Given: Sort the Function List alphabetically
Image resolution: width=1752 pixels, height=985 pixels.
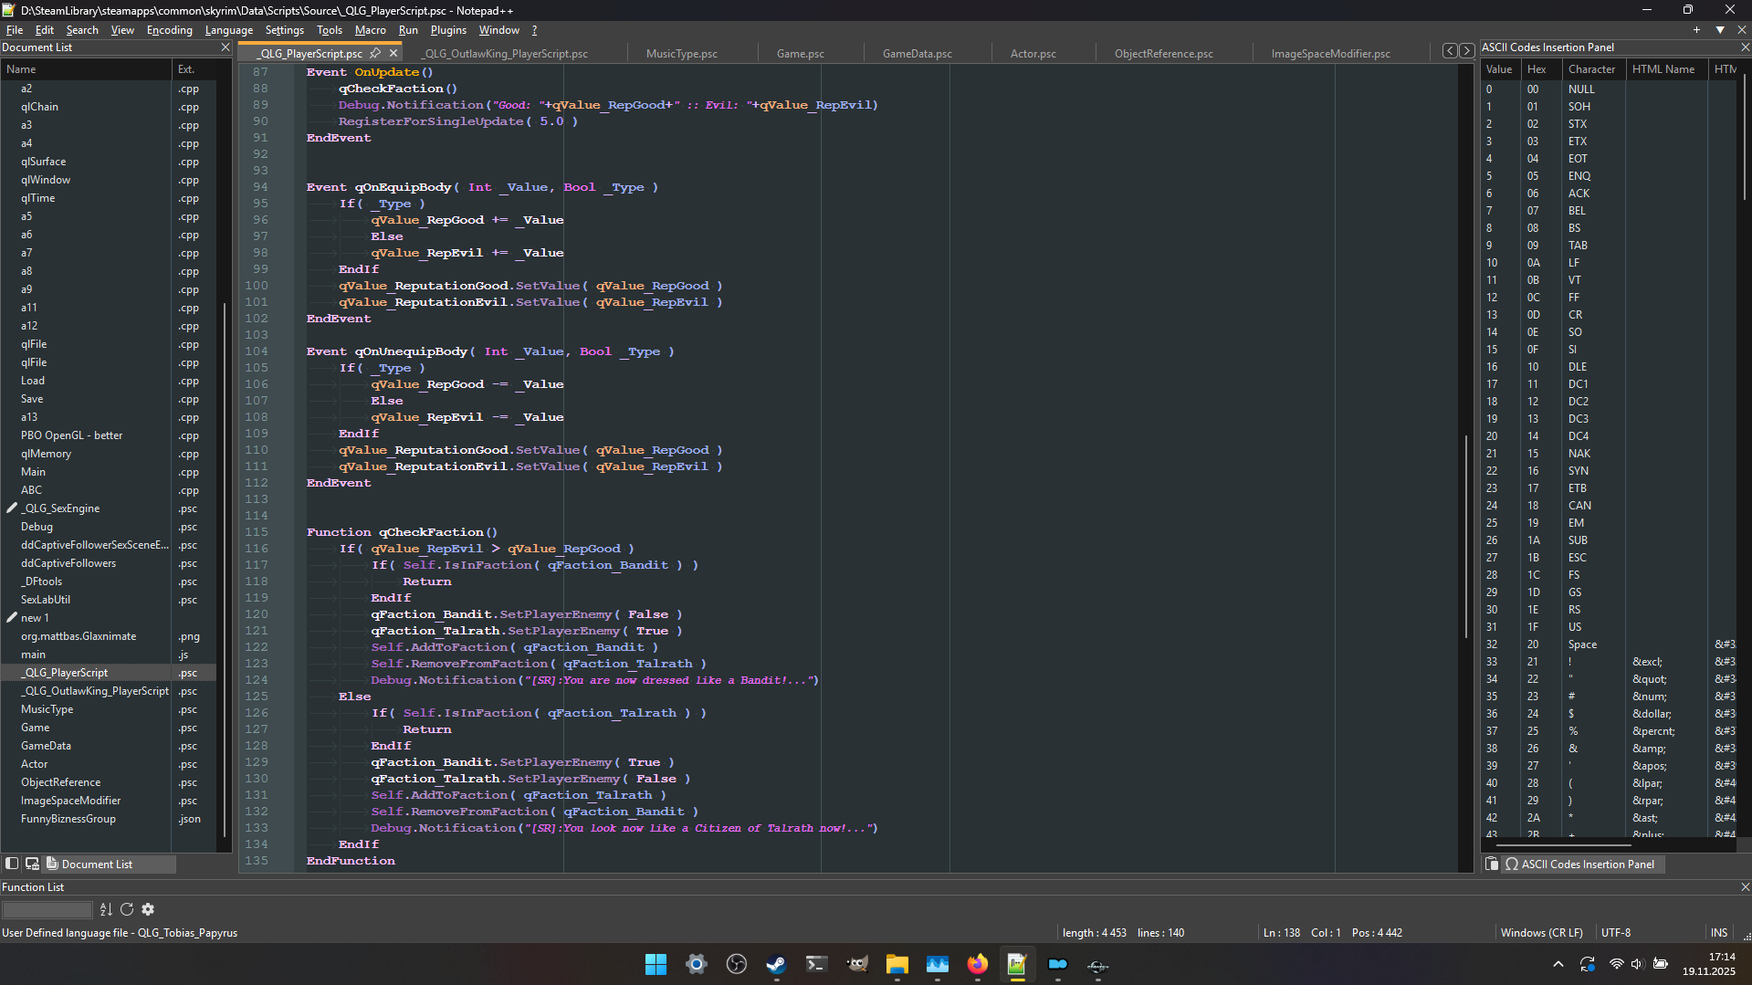Looking at the screenshot, I should [x=106, y=909].
